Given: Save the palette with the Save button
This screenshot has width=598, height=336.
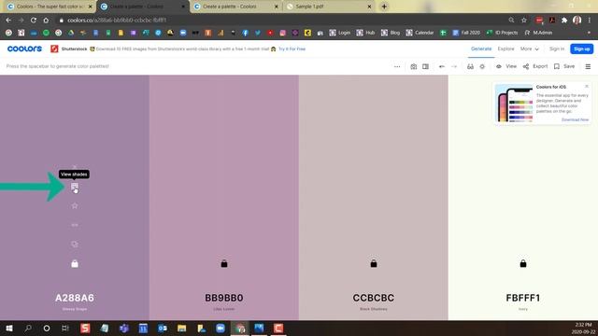Looking at the screenshot, I should point(564,66).
